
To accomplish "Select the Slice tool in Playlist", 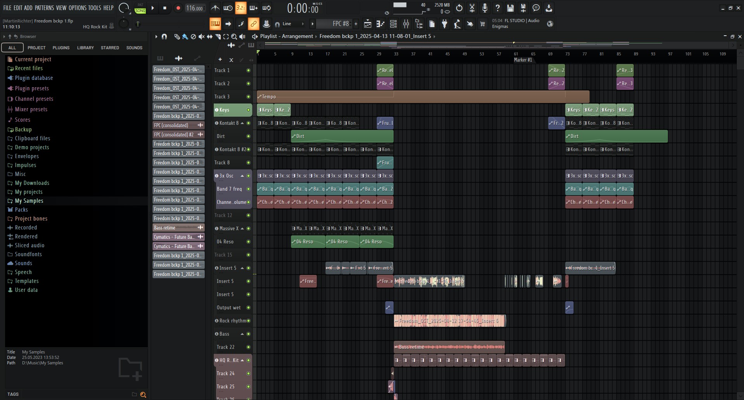I will coord(218,36).
